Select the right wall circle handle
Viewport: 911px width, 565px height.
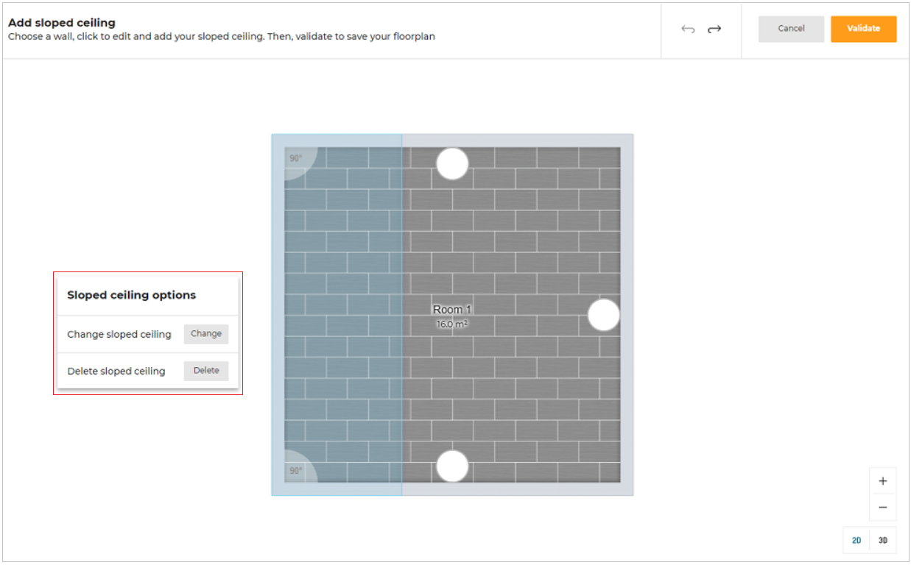coord(604,315)
